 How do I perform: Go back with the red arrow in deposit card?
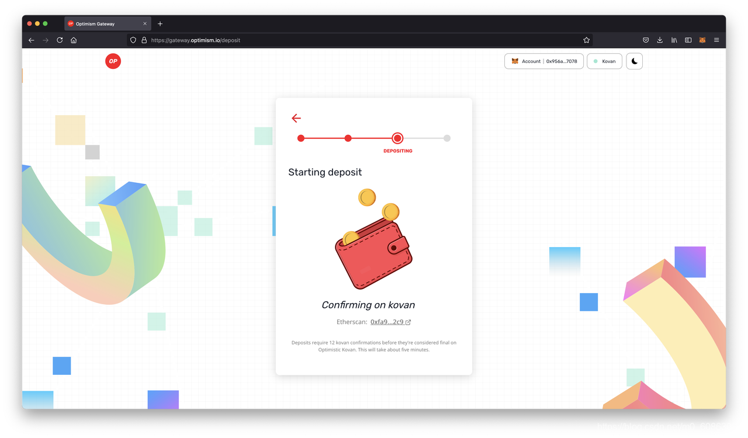[296, 118]
